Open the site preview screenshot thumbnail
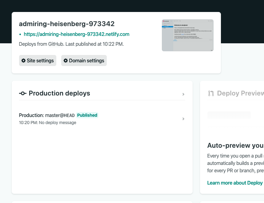 [x=187, y=35]
